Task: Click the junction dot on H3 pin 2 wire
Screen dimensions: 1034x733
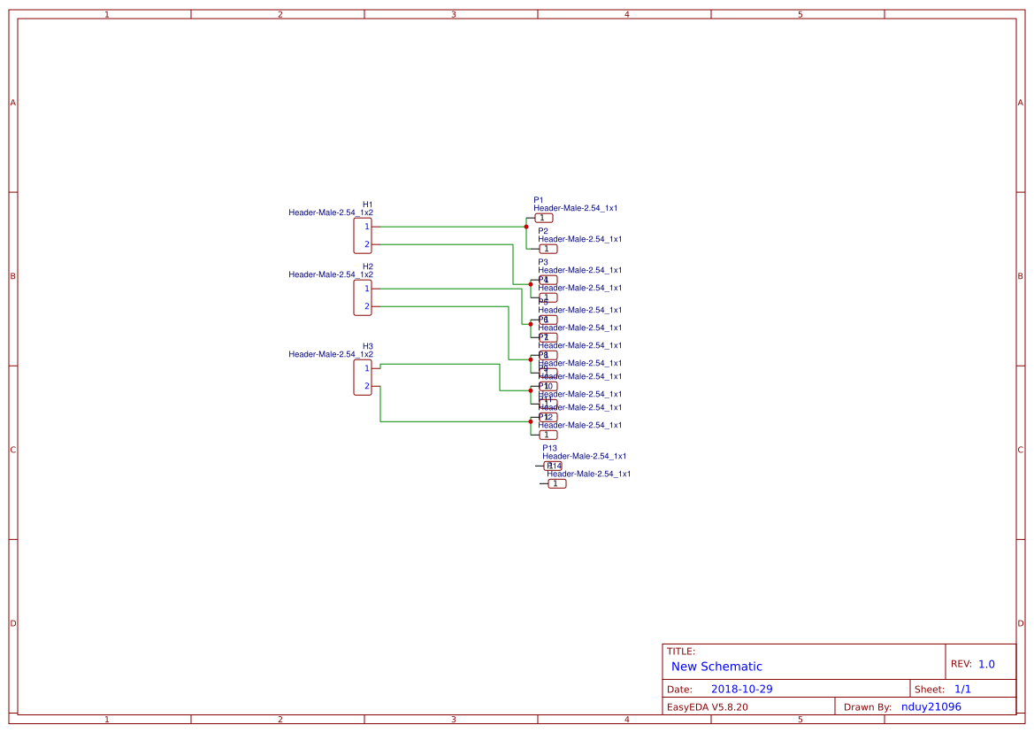Action: point(531,421)
